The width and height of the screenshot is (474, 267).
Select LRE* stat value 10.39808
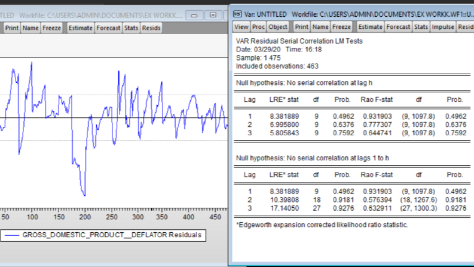(x=284, y=200)
